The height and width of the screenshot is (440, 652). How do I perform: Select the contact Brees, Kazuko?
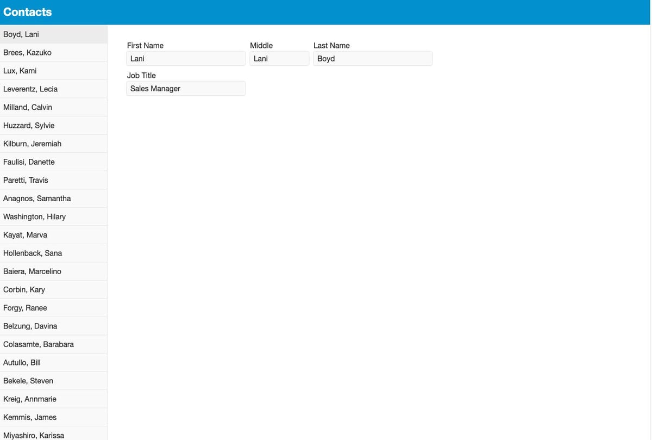(x=53, y=52)
